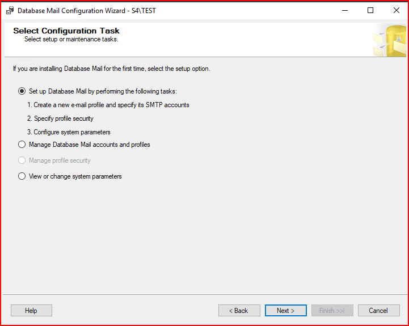Select the "Set up Database Mail" radio option
Viewport: 409px width, 326px height.
pyautogui.click(x=22, y=91)
